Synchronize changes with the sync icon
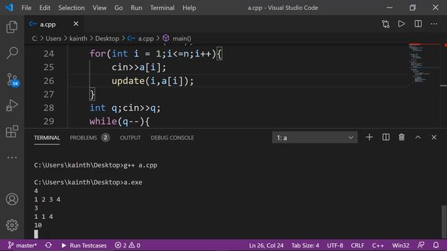447x251 pixels. [x=48, y=245]
